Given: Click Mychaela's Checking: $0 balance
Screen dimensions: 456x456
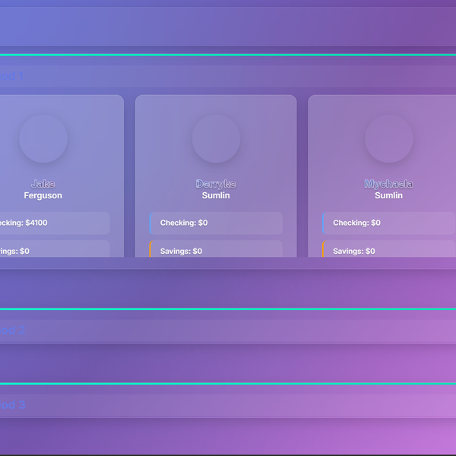Looking at the screenshot, I should click(389, 223).
